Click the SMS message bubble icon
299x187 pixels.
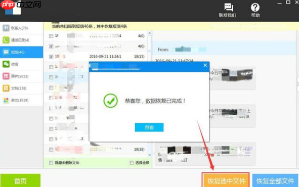[x=6, y=52]
